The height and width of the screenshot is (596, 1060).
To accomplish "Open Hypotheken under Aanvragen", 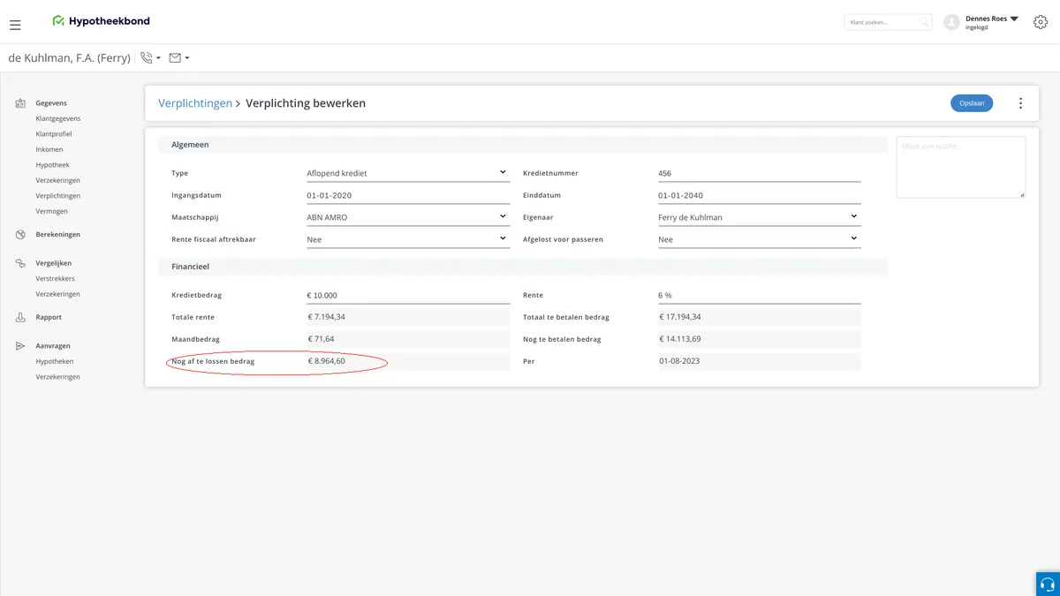I will [x=55, y=361].
